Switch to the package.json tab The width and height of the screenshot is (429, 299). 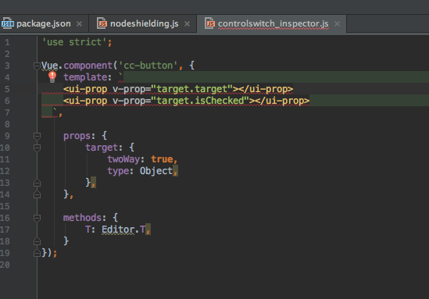(x=44, y=23)
